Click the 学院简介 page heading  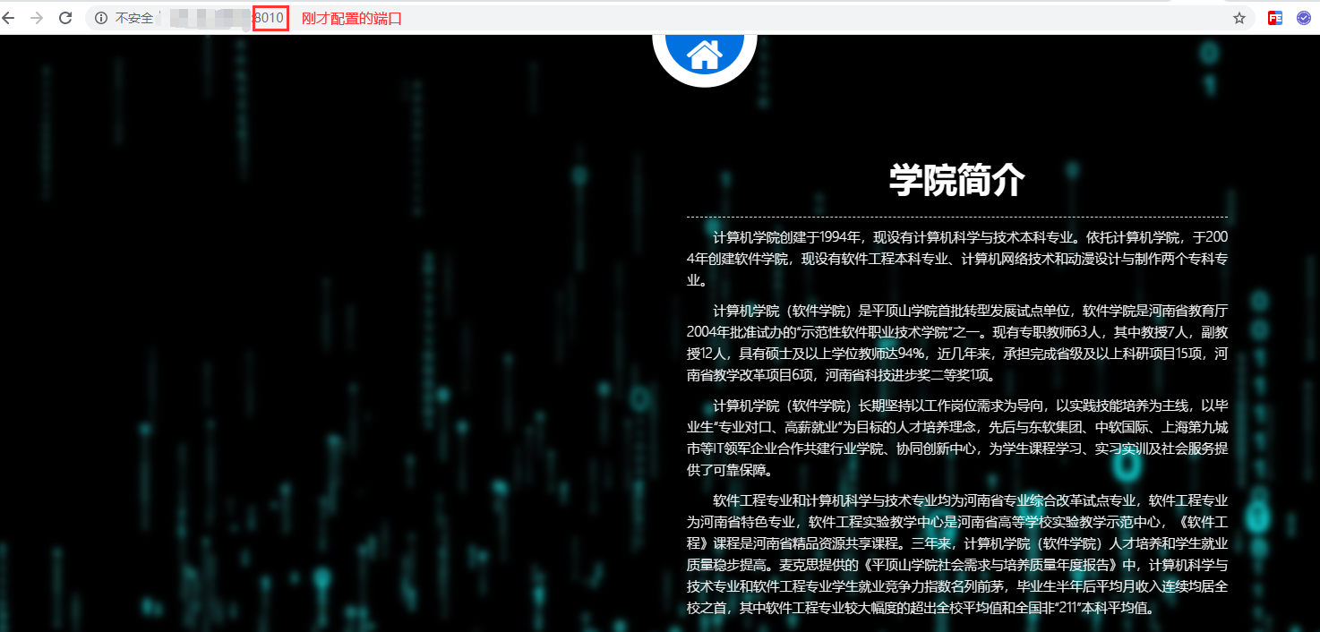click(x=956, y=179)
